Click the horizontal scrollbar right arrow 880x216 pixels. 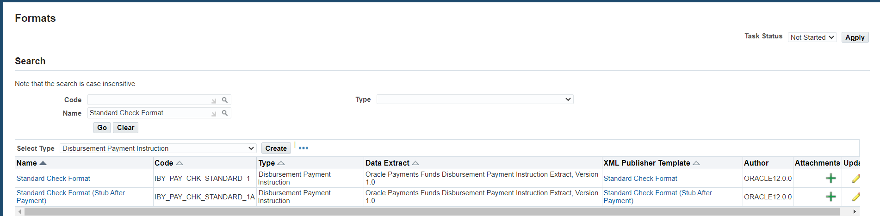[x=855, y=211]
